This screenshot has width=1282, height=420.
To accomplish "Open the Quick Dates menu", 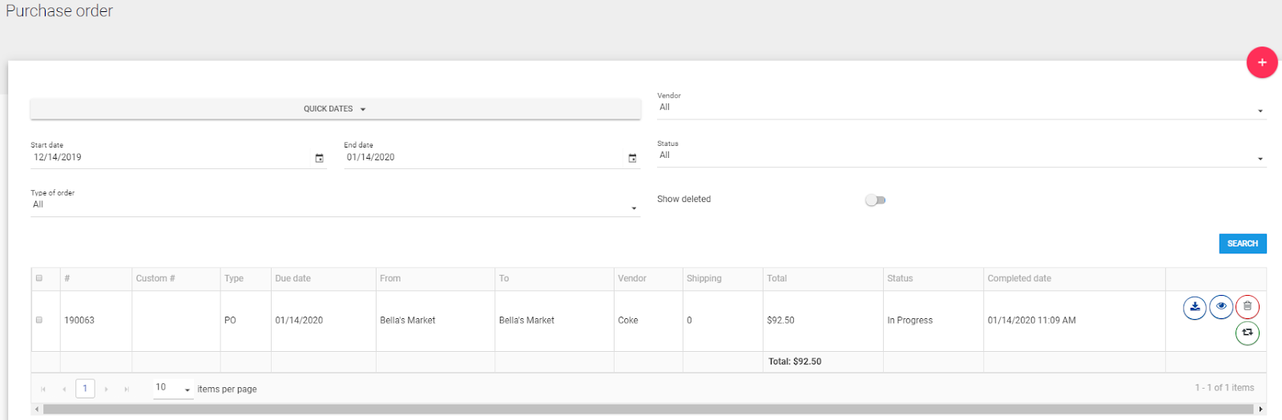I will 335,109.
